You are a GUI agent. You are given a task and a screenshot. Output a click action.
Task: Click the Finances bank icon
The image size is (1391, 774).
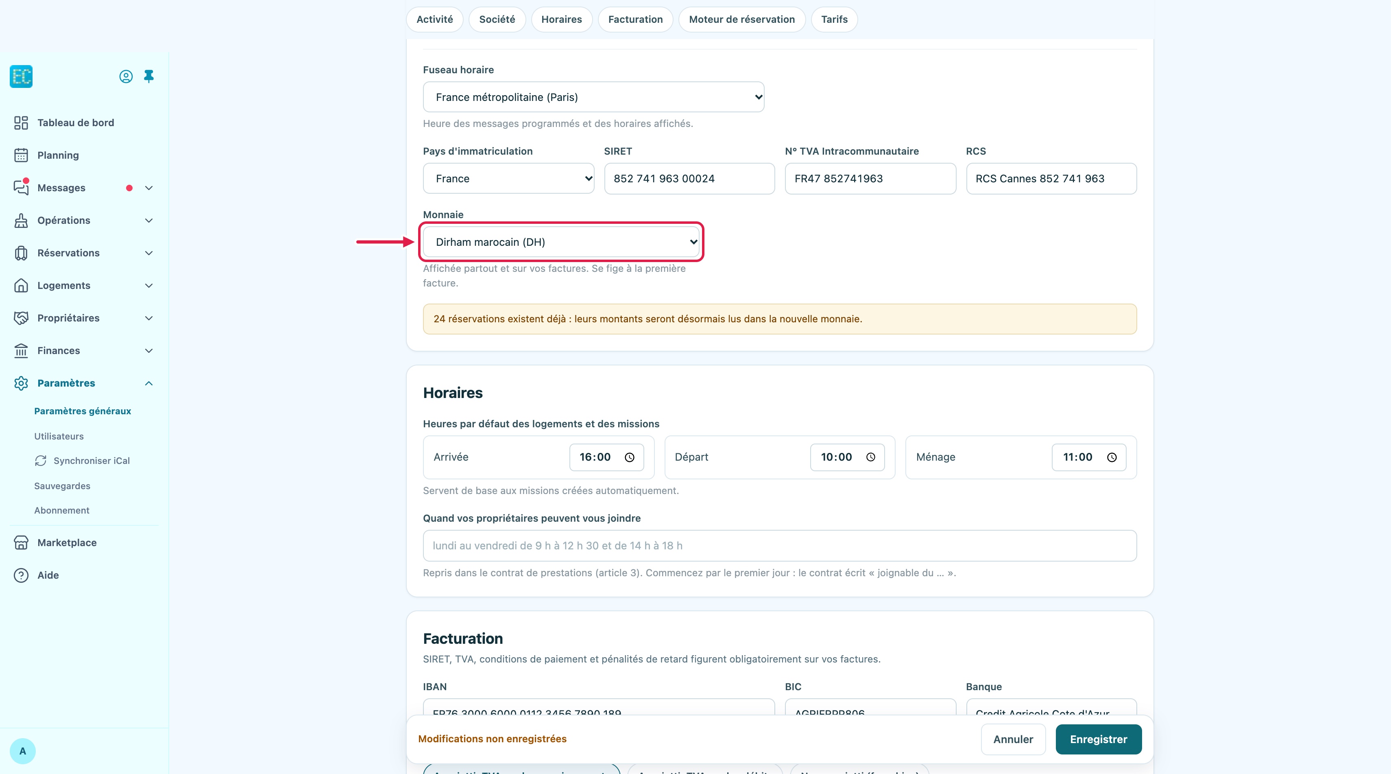click(21, 350)
